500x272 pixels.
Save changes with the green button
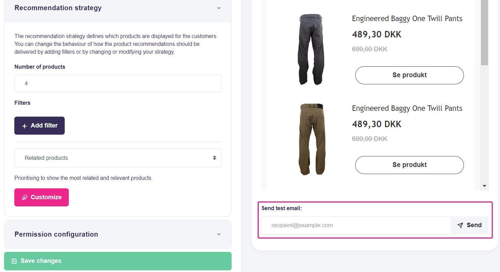coord(118,261)
